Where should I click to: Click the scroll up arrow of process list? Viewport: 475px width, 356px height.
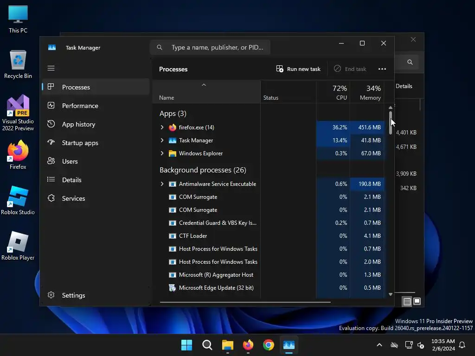[391, 108]
